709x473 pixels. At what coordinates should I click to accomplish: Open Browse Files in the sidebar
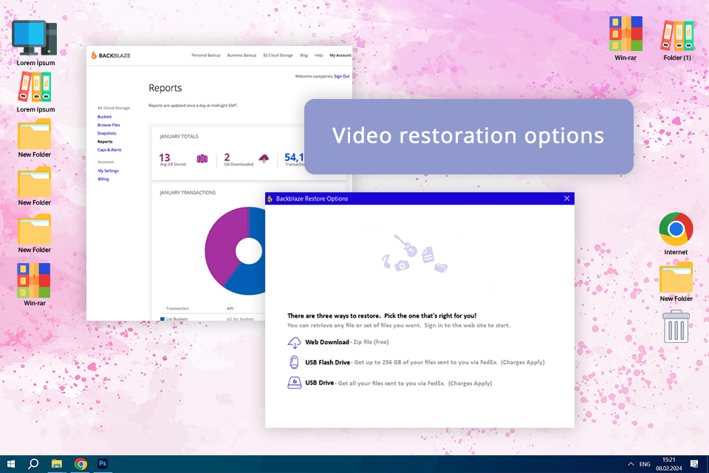109,125
